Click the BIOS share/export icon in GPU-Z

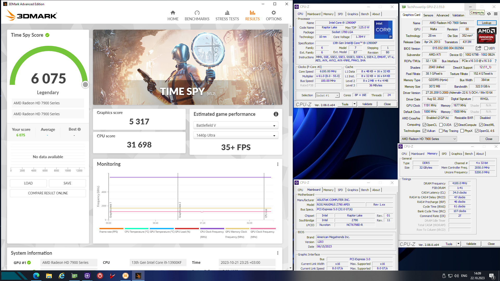(478, 48)
